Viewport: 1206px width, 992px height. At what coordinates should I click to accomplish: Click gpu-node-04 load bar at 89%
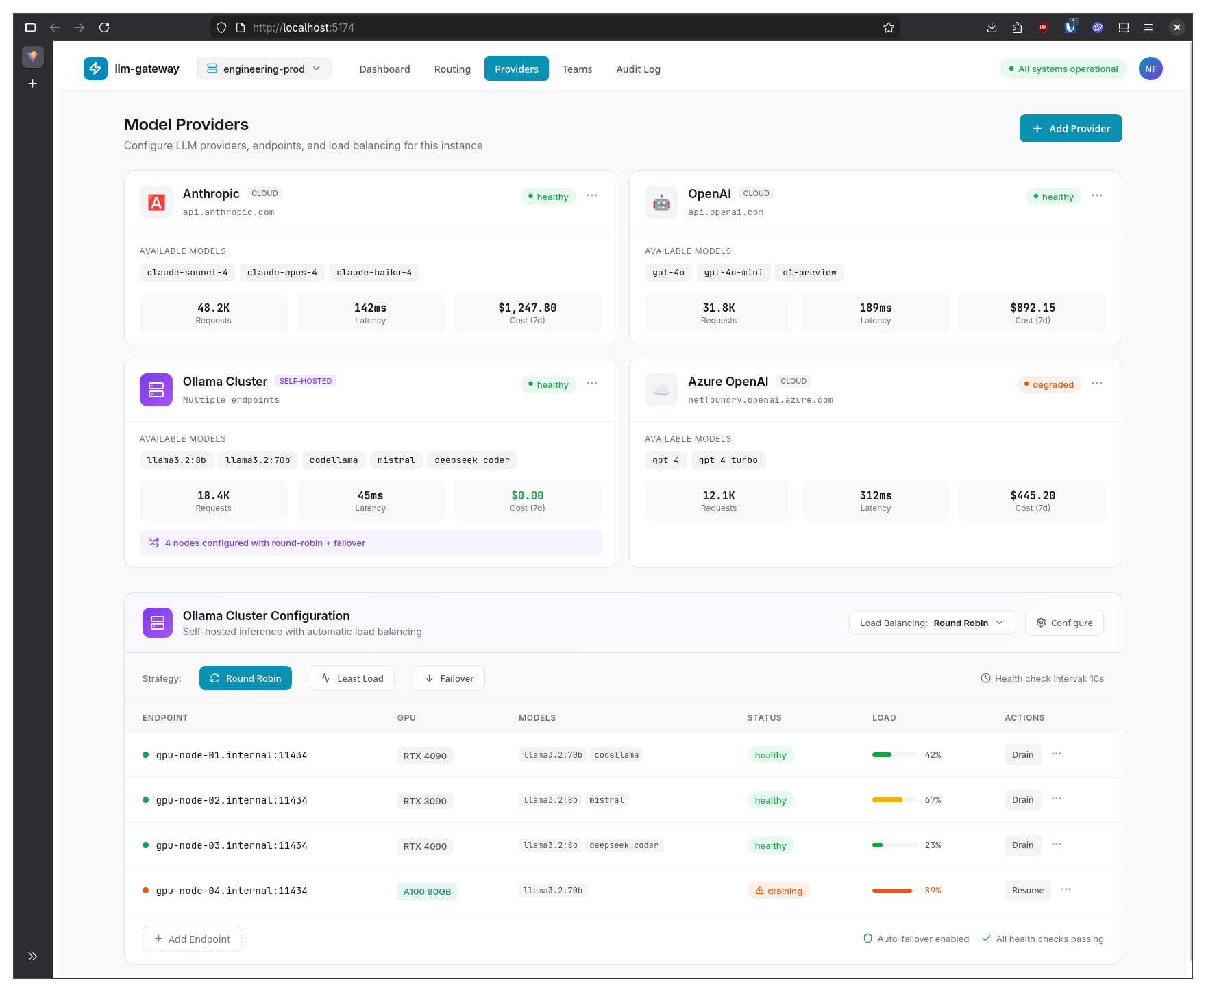click(894, 891)
